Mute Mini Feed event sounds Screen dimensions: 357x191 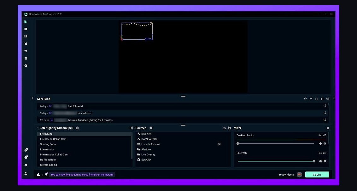[x=328, y=99]
